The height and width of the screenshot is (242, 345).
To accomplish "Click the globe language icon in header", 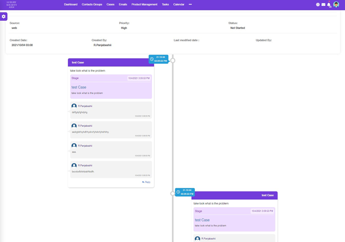I will click(318, 4).
